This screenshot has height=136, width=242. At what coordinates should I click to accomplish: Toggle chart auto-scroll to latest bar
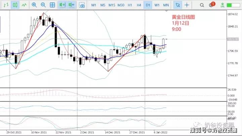[x=63, y=5]
